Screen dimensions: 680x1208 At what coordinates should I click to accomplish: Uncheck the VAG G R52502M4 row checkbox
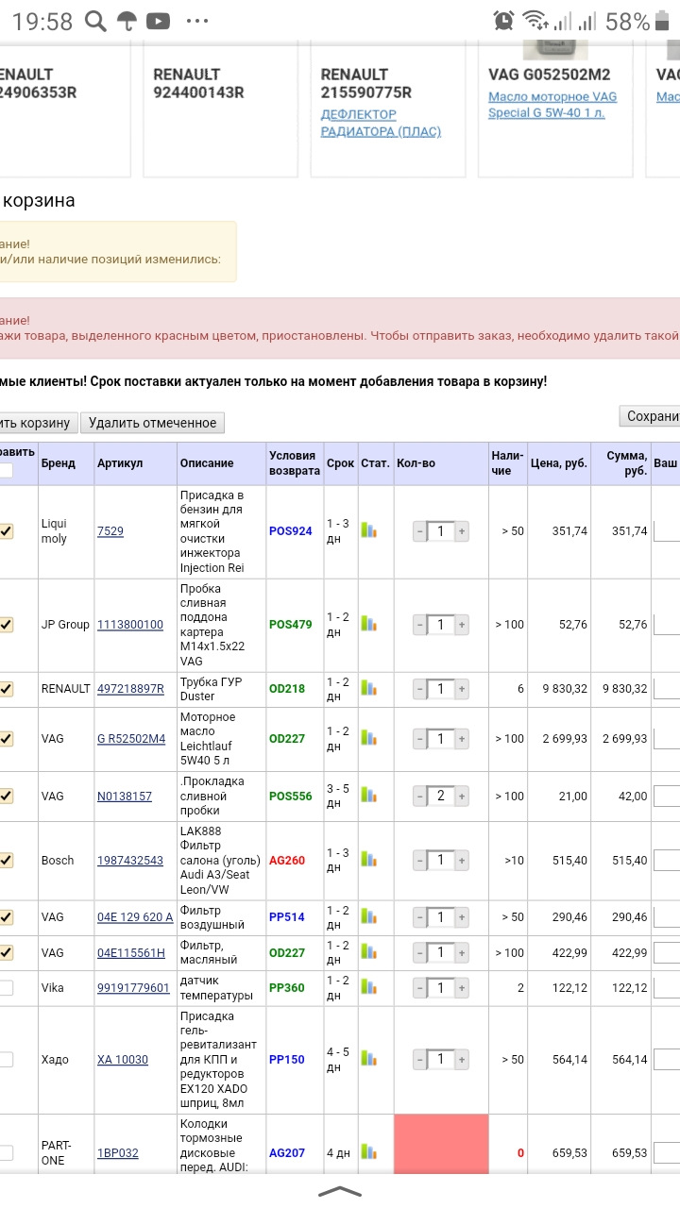6,739
